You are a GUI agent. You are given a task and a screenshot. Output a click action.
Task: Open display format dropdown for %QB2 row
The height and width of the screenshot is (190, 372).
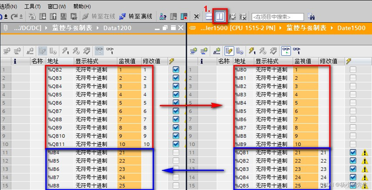point(95,69)
